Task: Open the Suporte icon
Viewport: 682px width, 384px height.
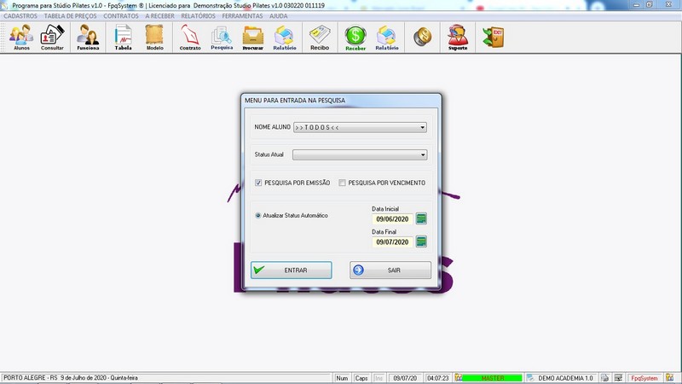Action: click(x=458, y=38)
